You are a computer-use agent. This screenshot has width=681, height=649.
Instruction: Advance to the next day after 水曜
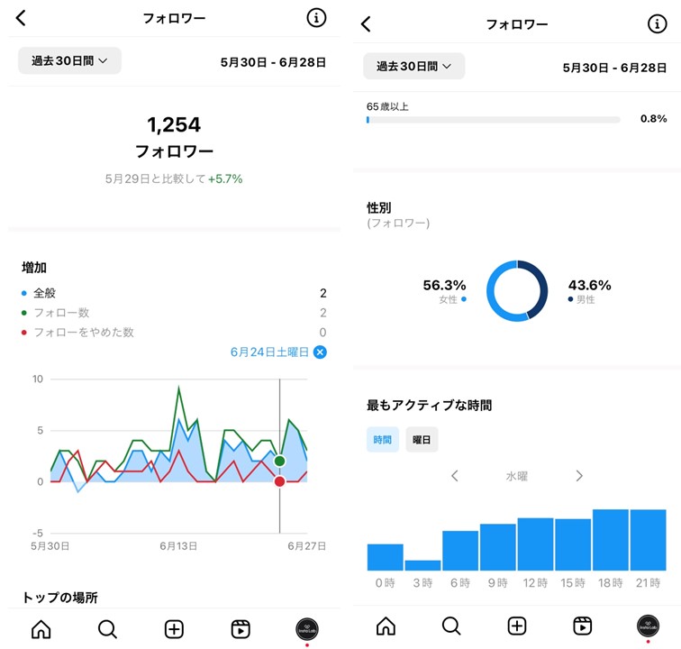[x=579, y=476]
